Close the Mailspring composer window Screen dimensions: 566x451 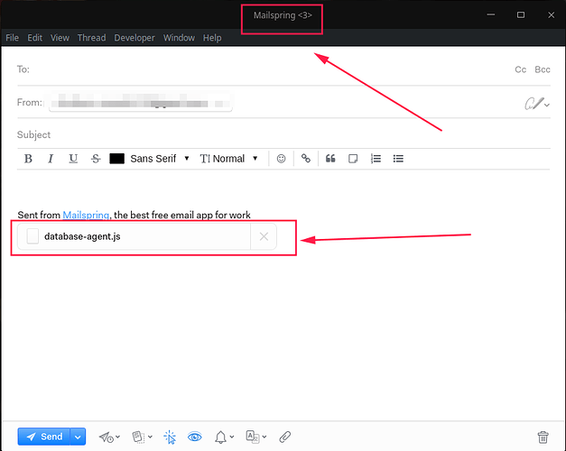(551, 14)
